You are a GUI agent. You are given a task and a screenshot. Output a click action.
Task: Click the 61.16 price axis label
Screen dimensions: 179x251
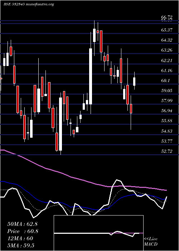[167, 70]
